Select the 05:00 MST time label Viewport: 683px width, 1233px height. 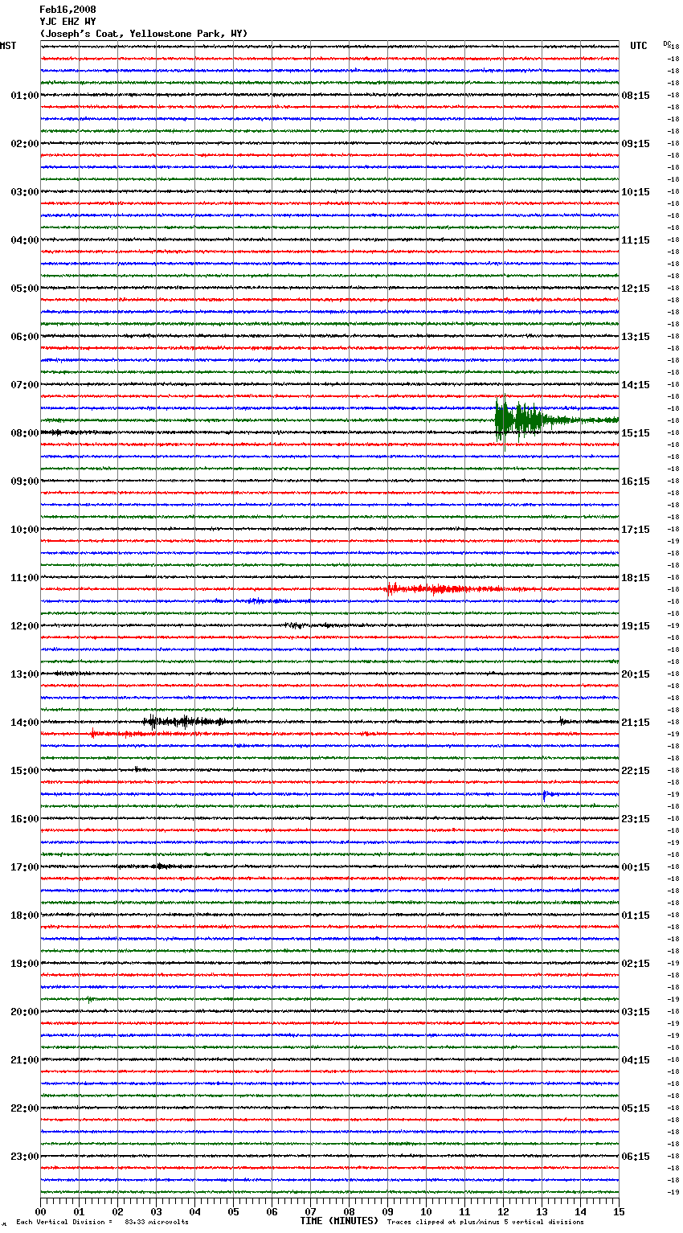point(24,289)
